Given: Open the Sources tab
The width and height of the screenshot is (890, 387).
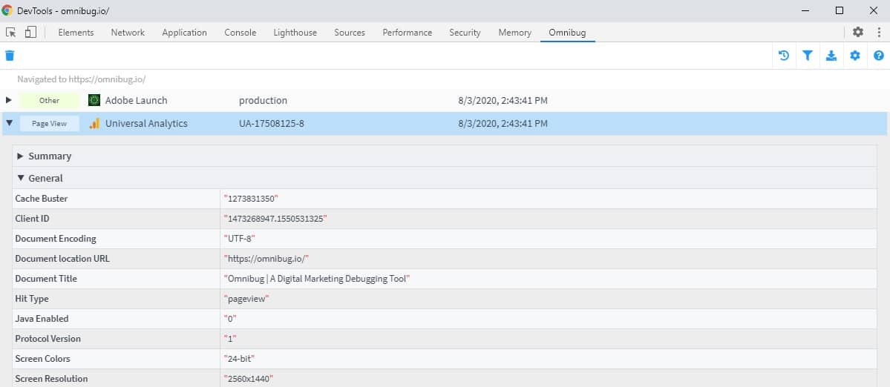Looking at the screenshot, I should [x=350, y=33].
